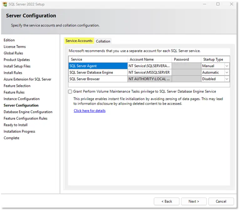
Task: Select the Feature Configuration Rules step
Action: point(25,119)
